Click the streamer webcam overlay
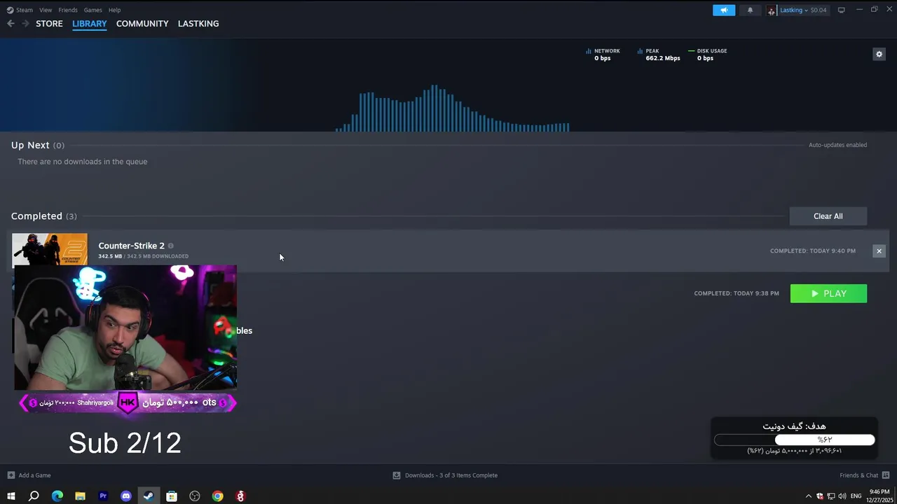Screen dimensions: 897x504 (125, 327)
